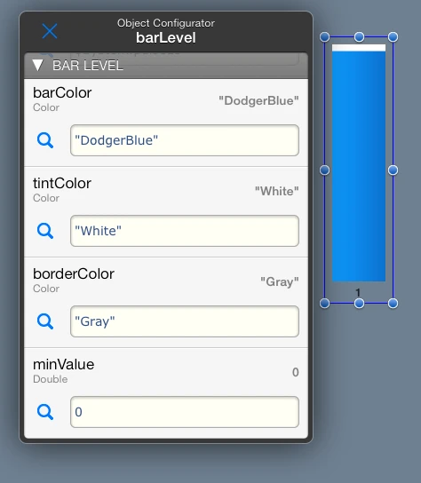Edit the minValue input field showing 0
This screenshot has width=421, height=483.
coord(185,412)
